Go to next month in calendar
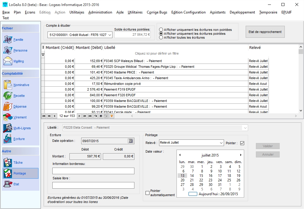 click(x=241, y=155)
